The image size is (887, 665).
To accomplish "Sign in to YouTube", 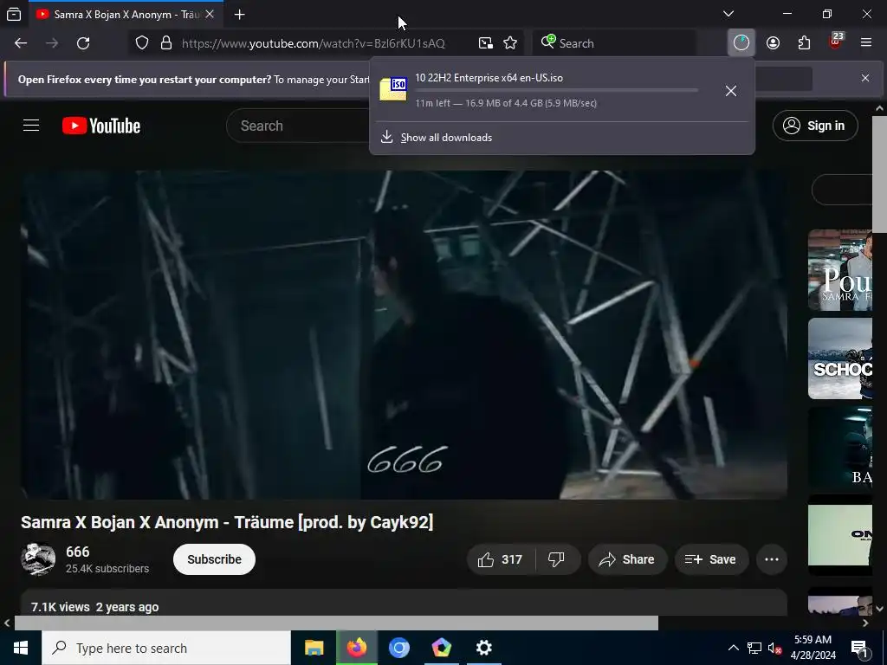I will pyautogui.click(x=815, y=126).
